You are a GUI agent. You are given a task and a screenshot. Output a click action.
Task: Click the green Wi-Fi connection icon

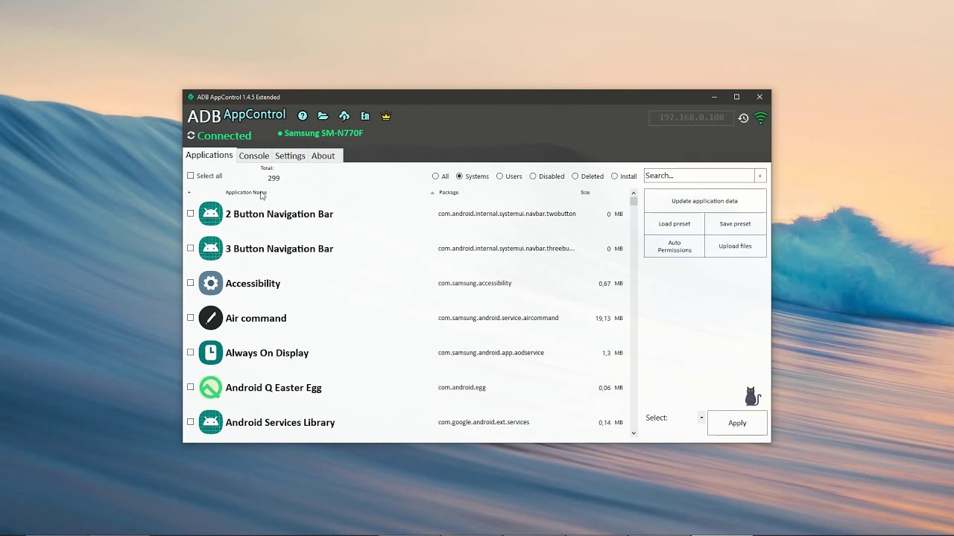tap(760, 118)
